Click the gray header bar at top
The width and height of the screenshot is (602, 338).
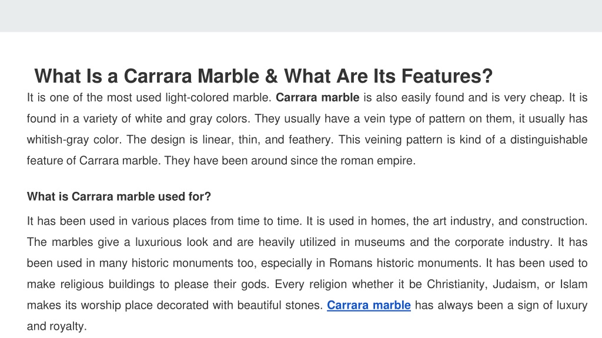[301, 16]
